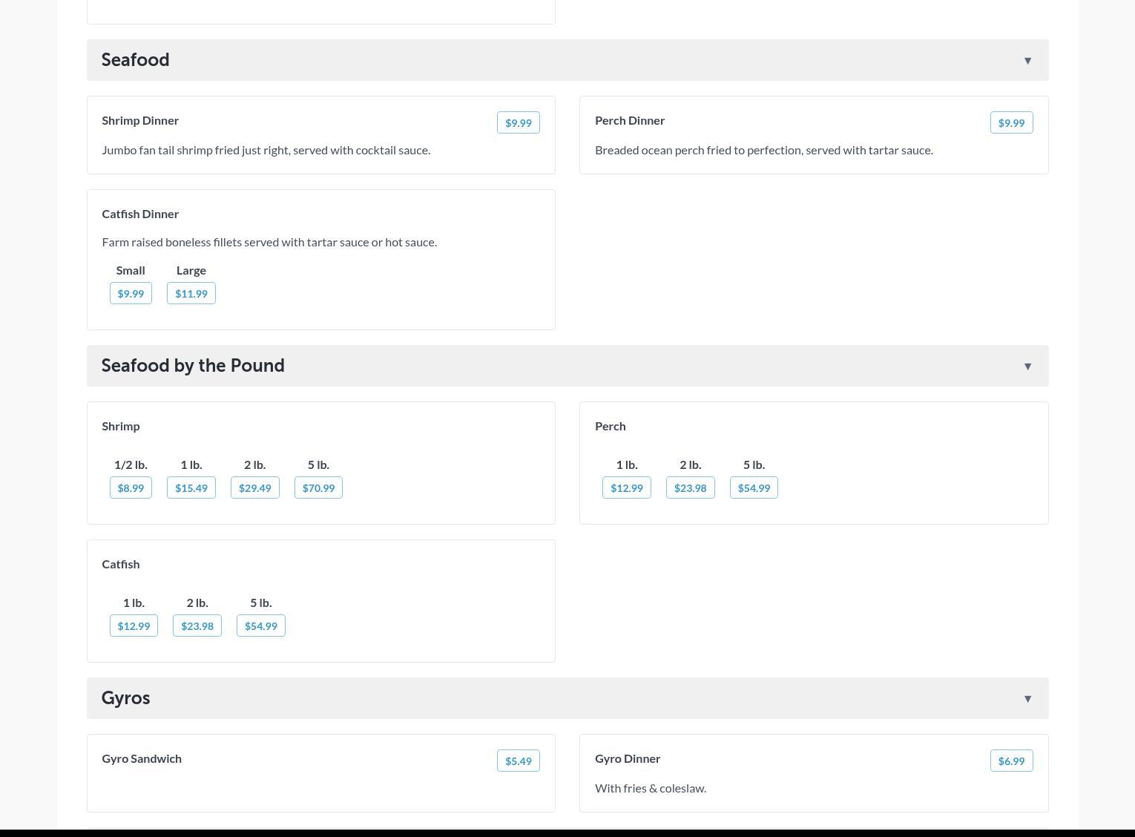Add 5 lb. Catfish at $54.99
This screenshot has width=1135, height=837.
click(x=260, y=626)
